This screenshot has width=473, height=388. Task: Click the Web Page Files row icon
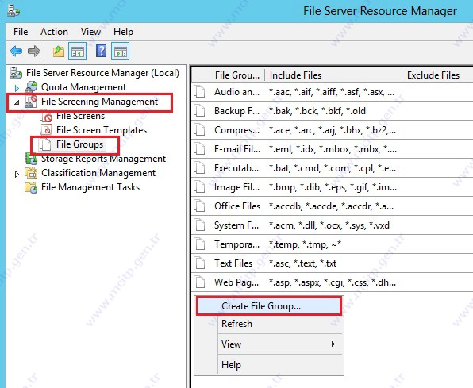pyautogui.click(x=199, y=282)
